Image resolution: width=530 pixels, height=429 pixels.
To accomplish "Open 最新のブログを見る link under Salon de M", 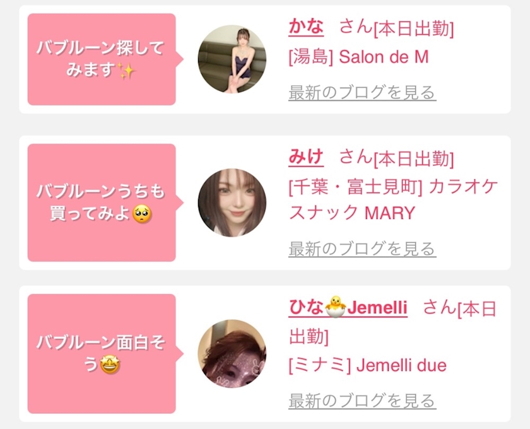I will [362, 92].
